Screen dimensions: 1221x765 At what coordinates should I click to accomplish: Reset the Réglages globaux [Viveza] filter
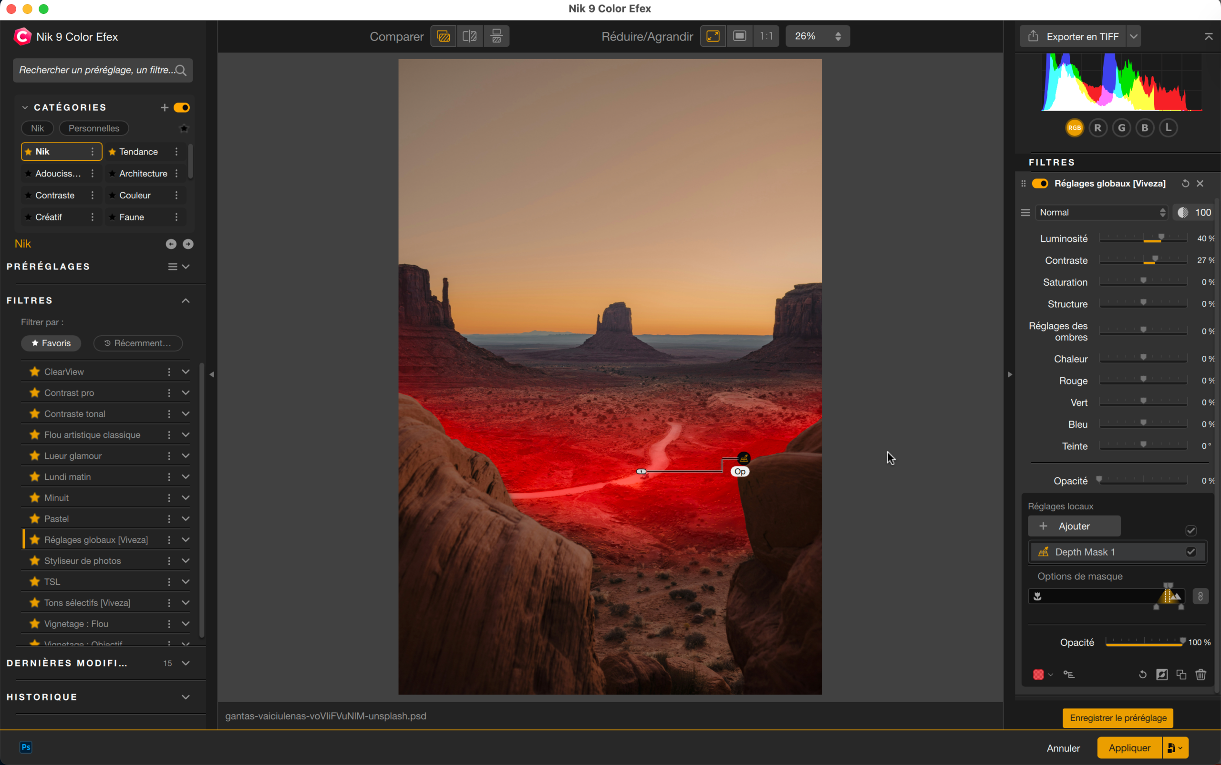(x=1185, y=184)
